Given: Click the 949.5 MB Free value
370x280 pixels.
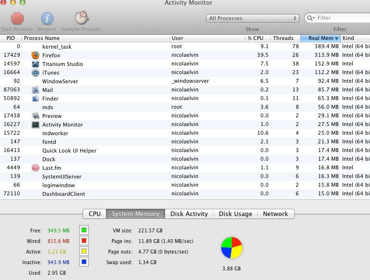Looking at the screenshot, I should (x=59, y=230).
